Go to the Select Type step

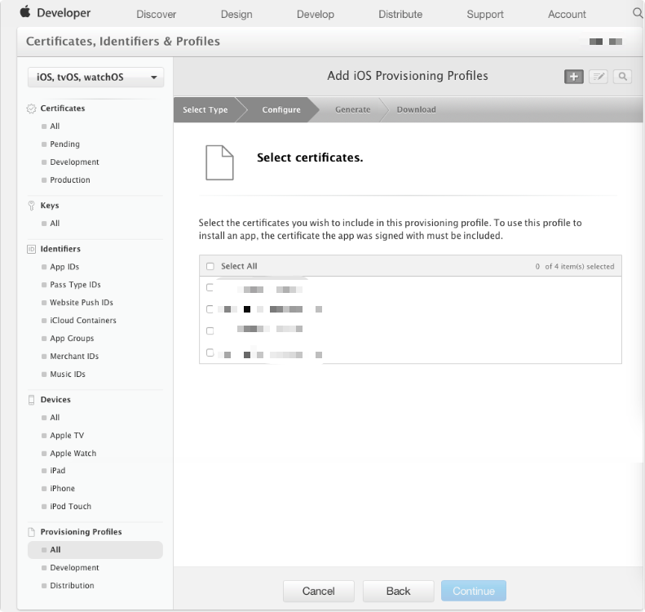coord(205,110)
